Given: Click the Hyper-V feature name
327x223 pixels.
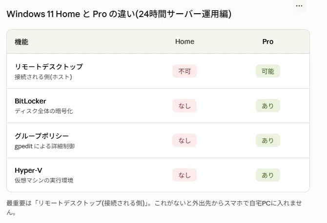Looking at the screenshot, I should [x=28, y=170].
